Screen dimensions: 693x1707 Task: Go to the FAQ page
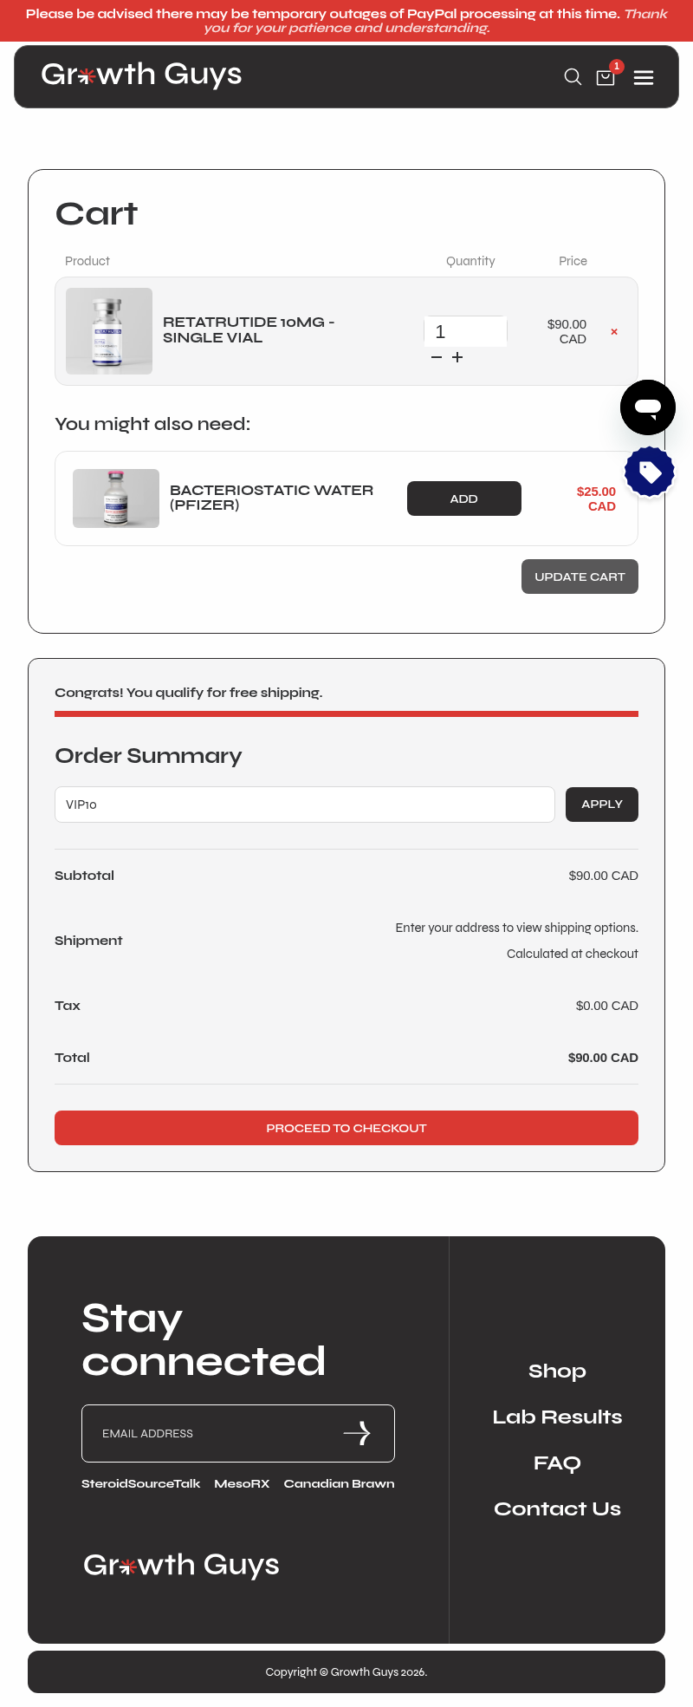pos(557,1463)
